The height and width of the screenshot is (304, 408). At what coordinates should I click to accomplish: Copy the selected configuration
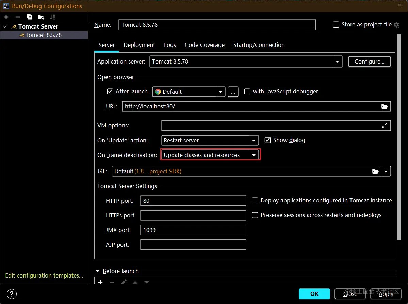point(29,17)
